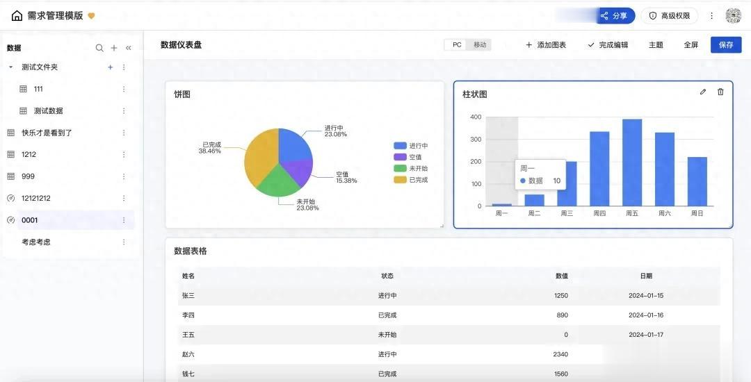Image resolution: width=751 pixels, height=382 pixels.
Task: Click the 2340 value cell
Action: tap(561, 354)
